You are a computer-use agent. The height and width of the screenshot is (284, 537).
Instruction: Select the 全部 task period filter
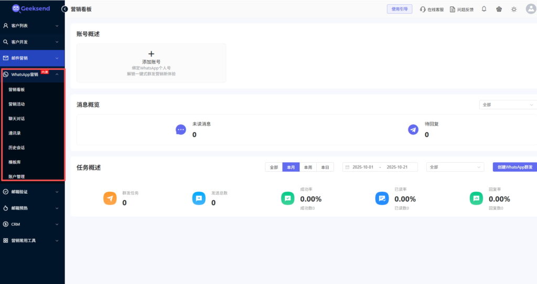click(274, 167)
